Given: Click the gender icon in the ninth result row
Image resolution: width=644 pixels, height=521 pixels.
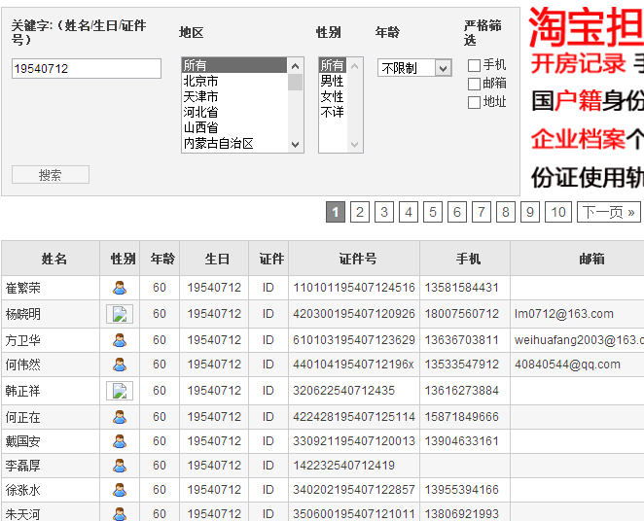Looking at the screenshot, I should tap(120, 490).
